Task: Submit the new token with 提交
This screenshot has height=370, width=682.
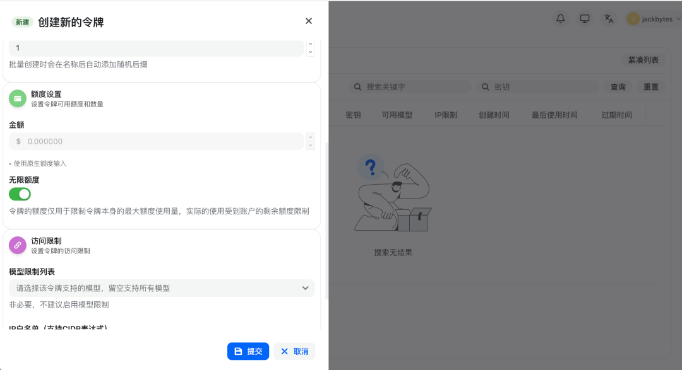Action: (x=248, y=351)
